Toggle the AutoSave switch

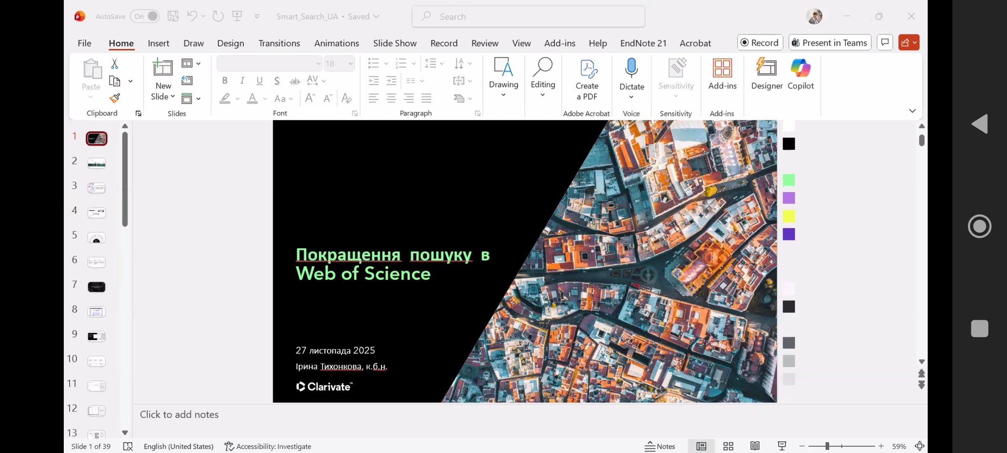pyautogui.click(x=145, y=16)
